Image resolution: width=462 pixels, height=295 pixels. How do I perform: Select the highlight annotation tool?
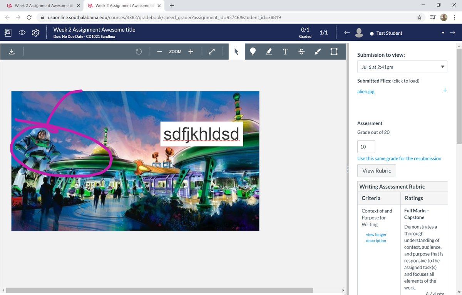point(269,52)
